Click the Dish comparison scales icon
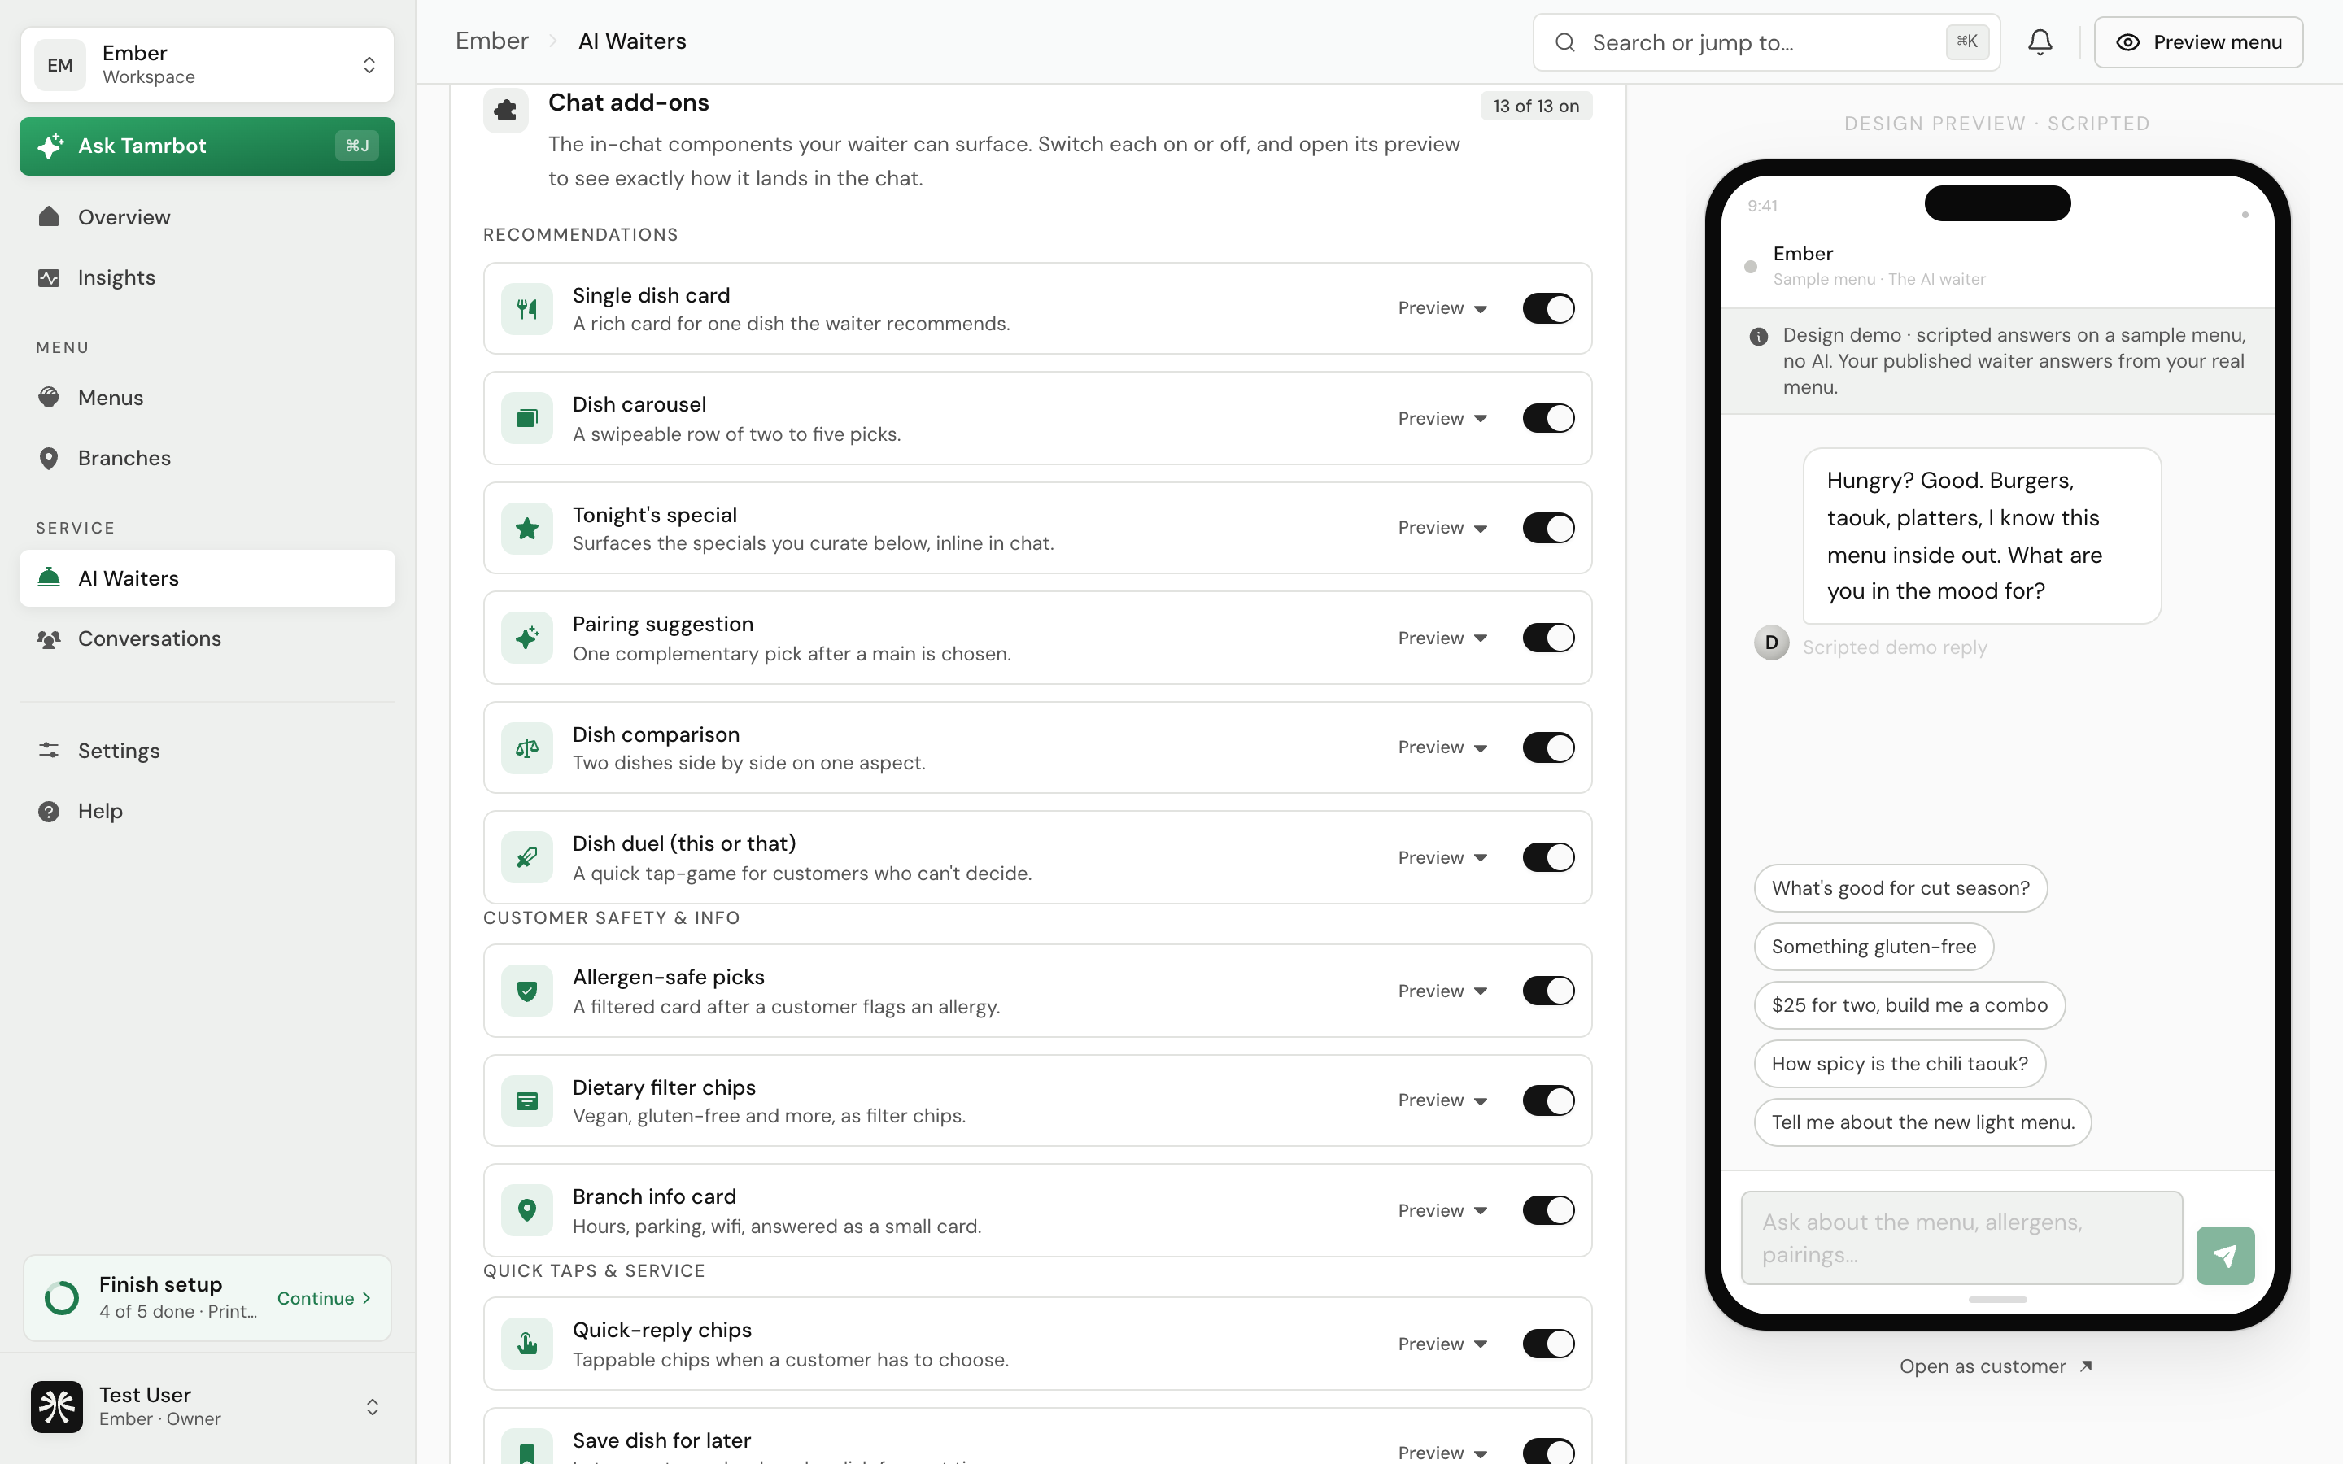Viewport: 2343px width, 1464px height. (x=526, y=747)
